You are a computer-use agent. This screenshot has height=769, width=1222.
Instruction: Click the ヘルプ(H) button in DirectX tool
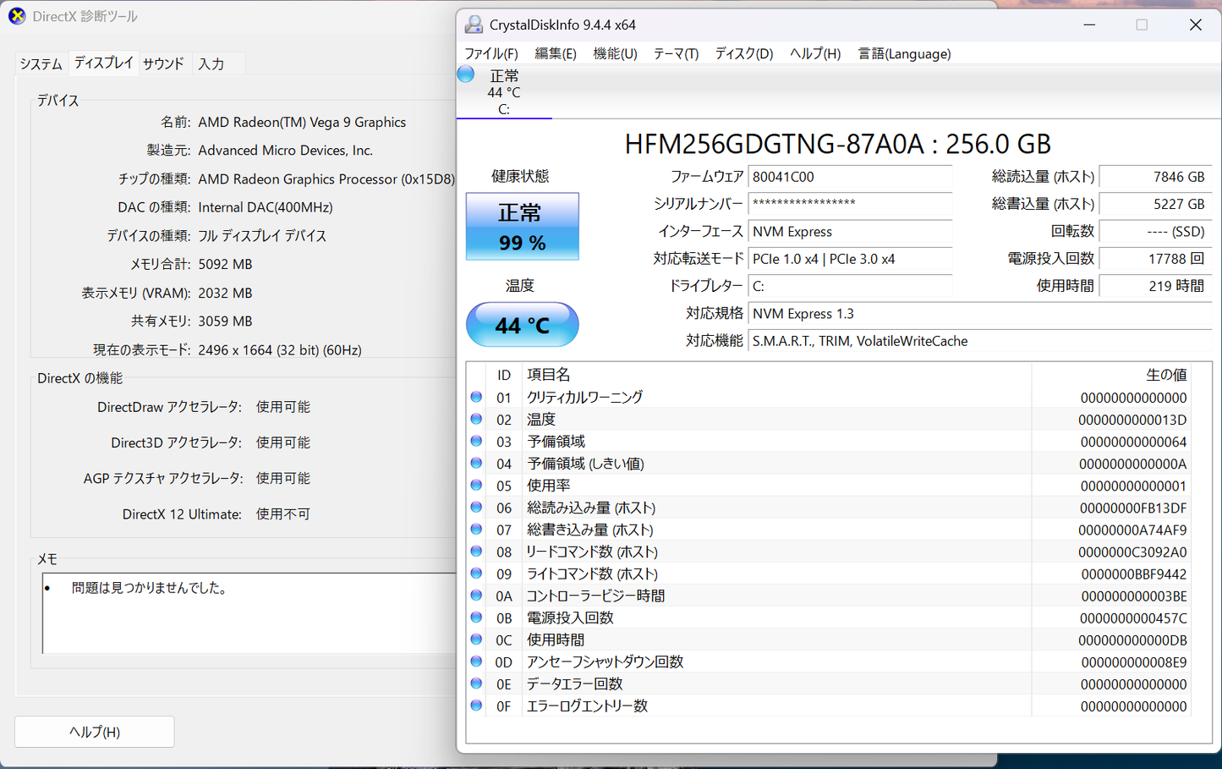click(x=95, y=732)
